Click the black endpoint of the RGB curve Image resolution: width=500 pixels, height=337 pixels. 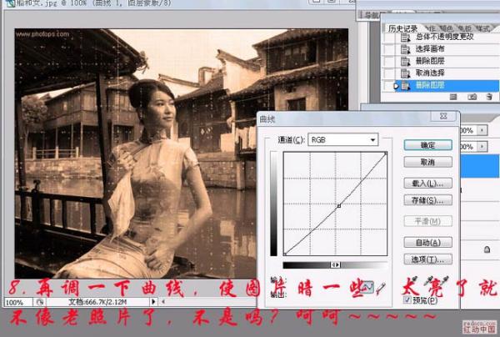coord(285,254)
